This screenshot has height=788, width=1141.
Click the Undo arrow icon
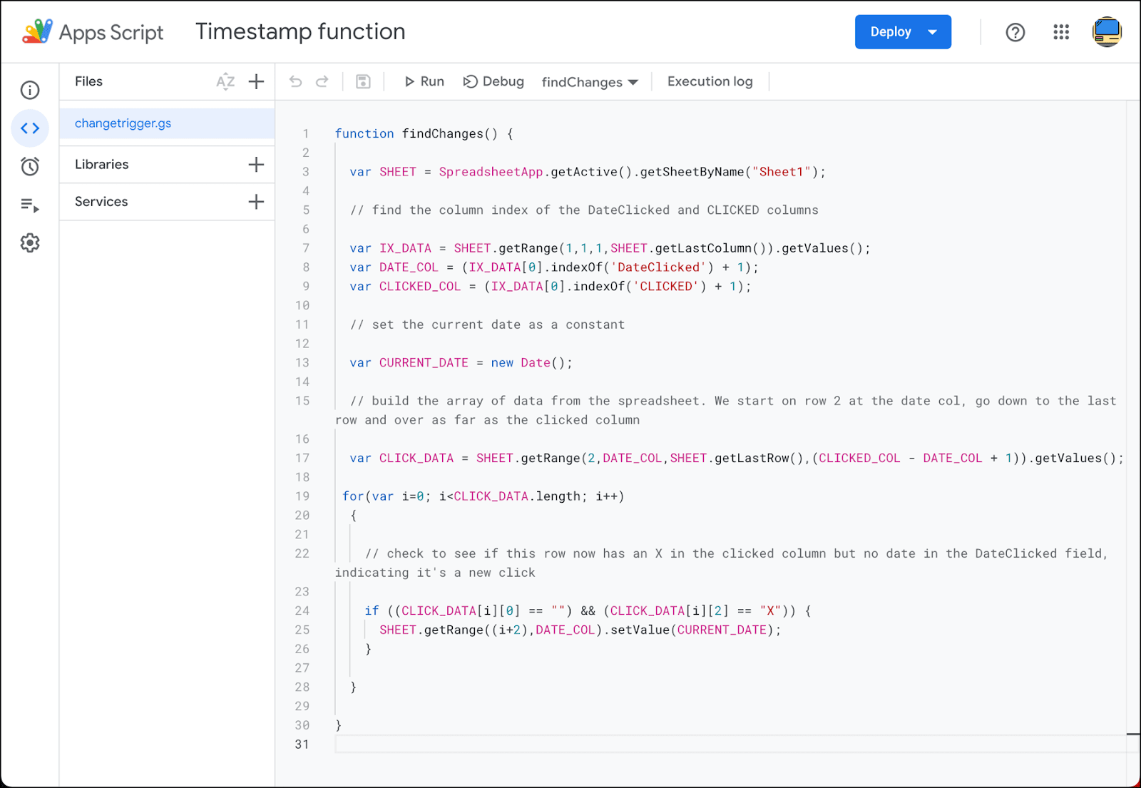click(x=295, y=81)
